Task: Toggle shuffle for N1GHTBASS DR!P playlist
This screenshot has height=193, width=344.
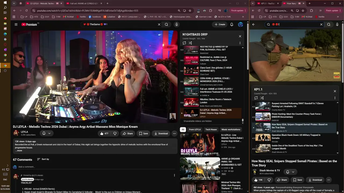Action: [x=190, y=43]
